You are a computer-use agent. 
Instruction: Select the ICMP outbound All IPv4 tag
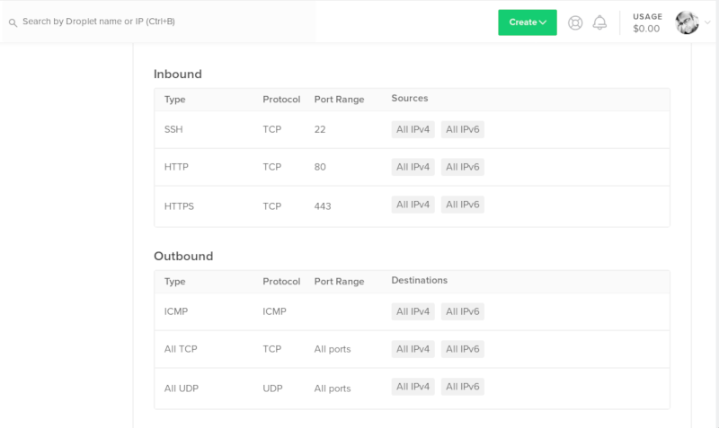coord(413,311)
